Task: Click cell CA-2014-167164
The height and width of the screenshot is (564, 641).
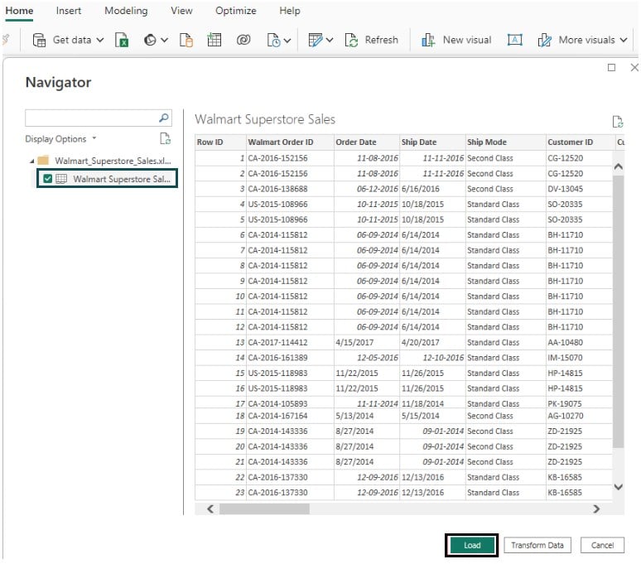Action: click(290, 416)
